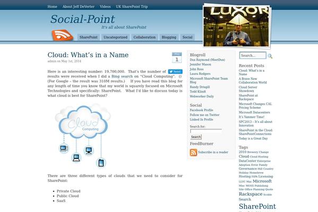Open recent post It's Yammer Time!
Viewport: 318px width, 212px height.
[x=251, y=117]
